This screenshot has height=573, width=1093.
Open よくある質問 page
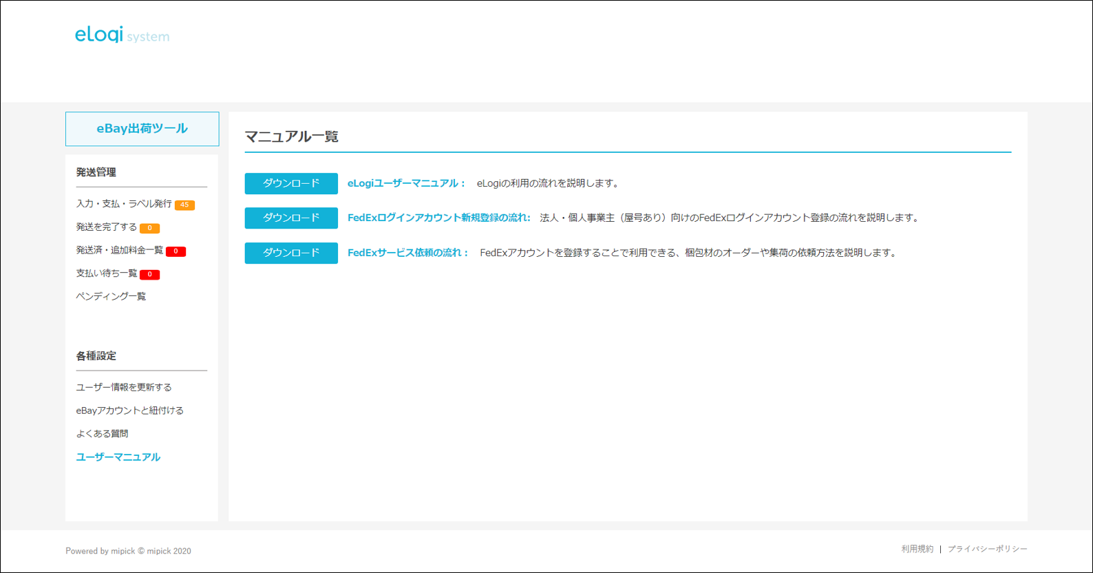point(102,433)
